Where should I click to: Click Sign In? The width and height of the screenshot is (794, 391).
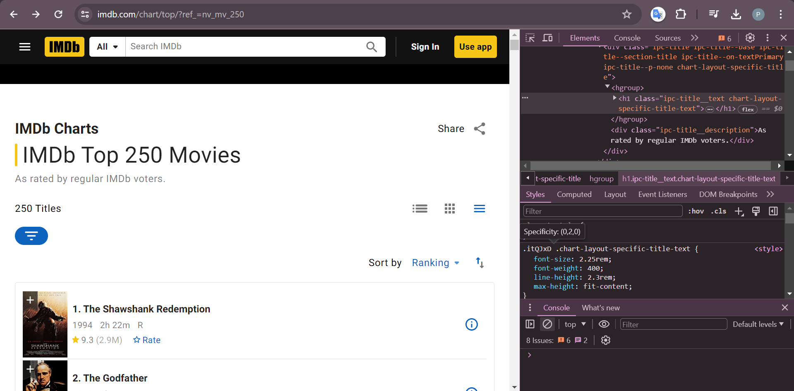tap(425, 47)
